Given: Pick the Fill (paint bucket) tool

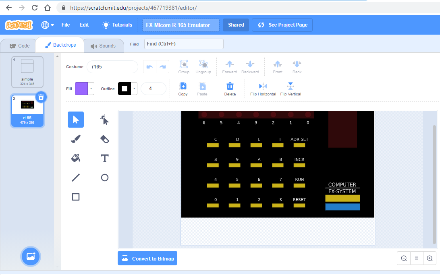Looking at the screenshot, I should click(x=75, y=158).
